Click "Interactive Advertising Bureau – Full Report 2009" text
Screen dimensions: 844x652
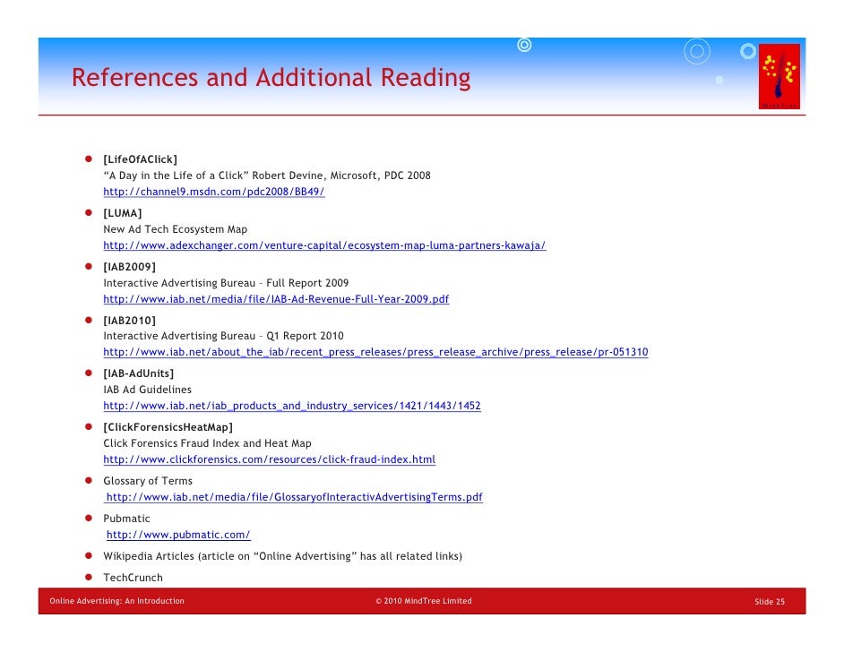coord(226,283)
